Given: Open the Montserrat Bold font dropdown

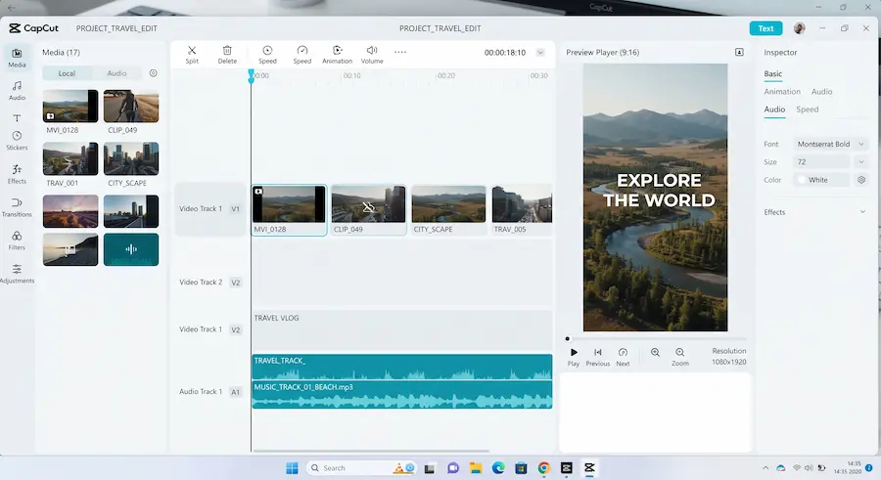Looking at the screenshot, I should pos(830,144).
